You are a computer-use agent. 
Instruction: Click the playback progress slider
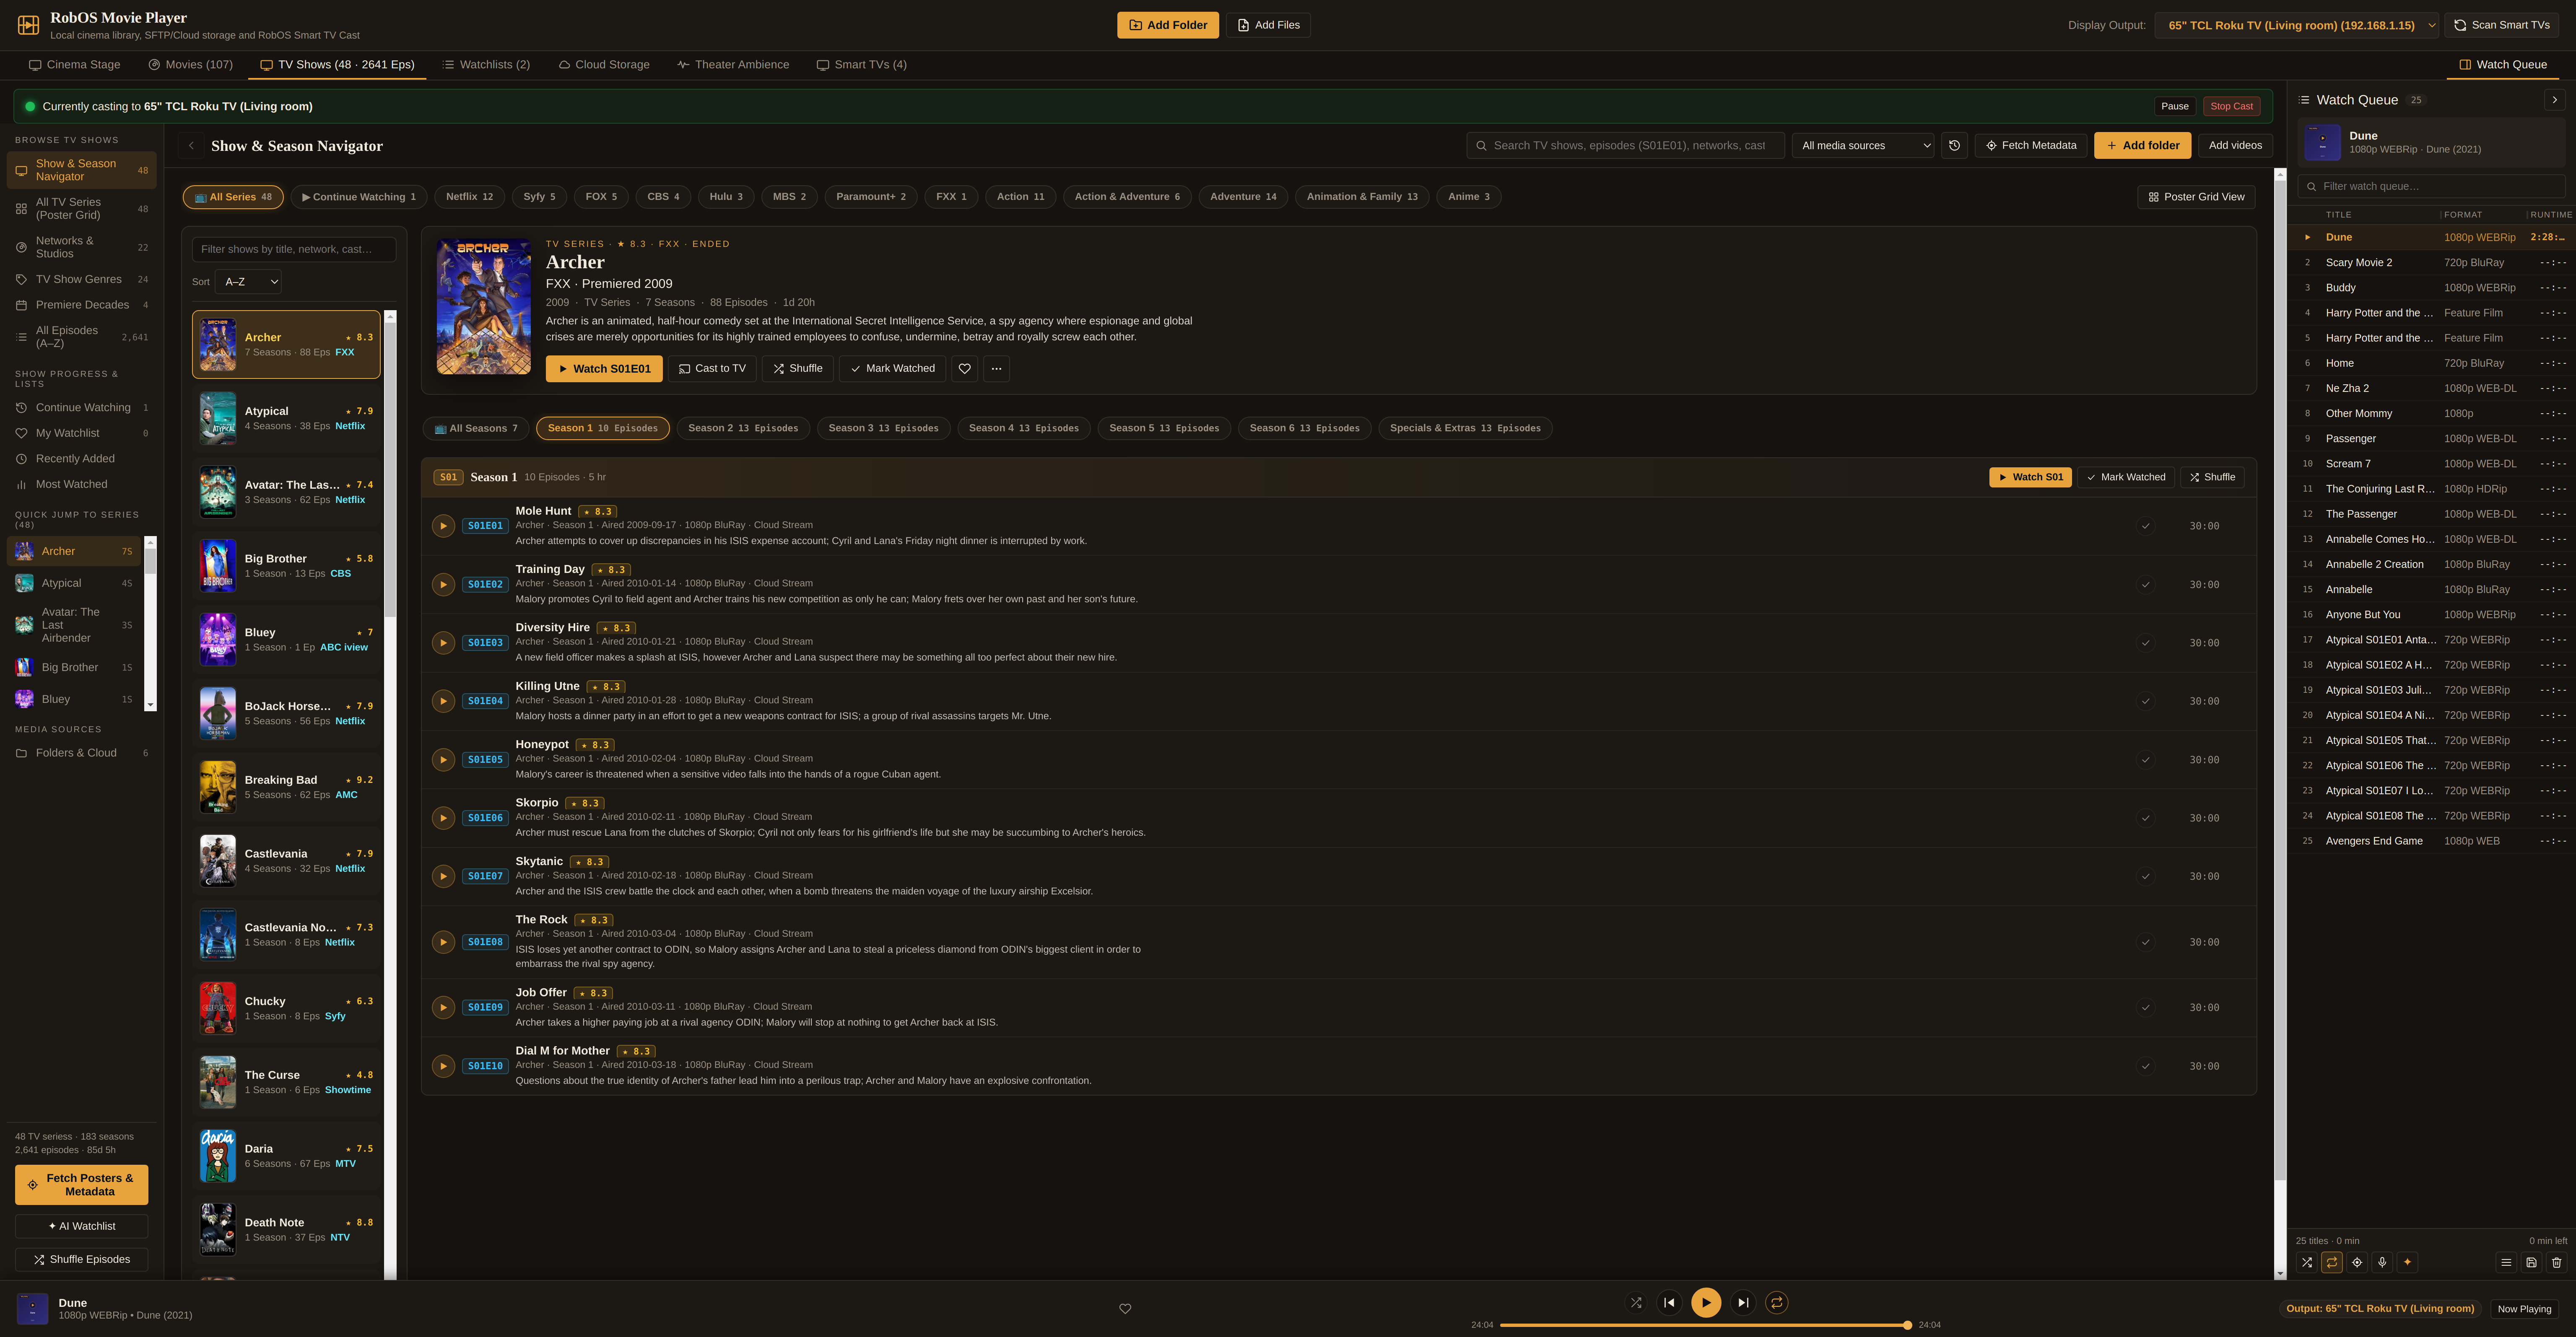(1706, 1325)
